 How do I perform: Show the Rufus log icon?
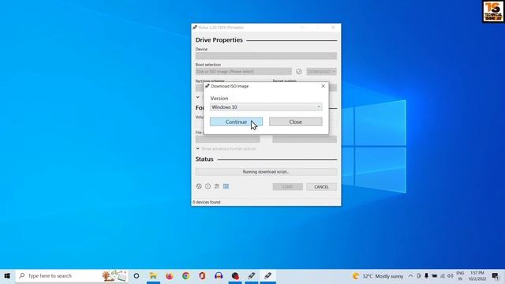(226, 186)
